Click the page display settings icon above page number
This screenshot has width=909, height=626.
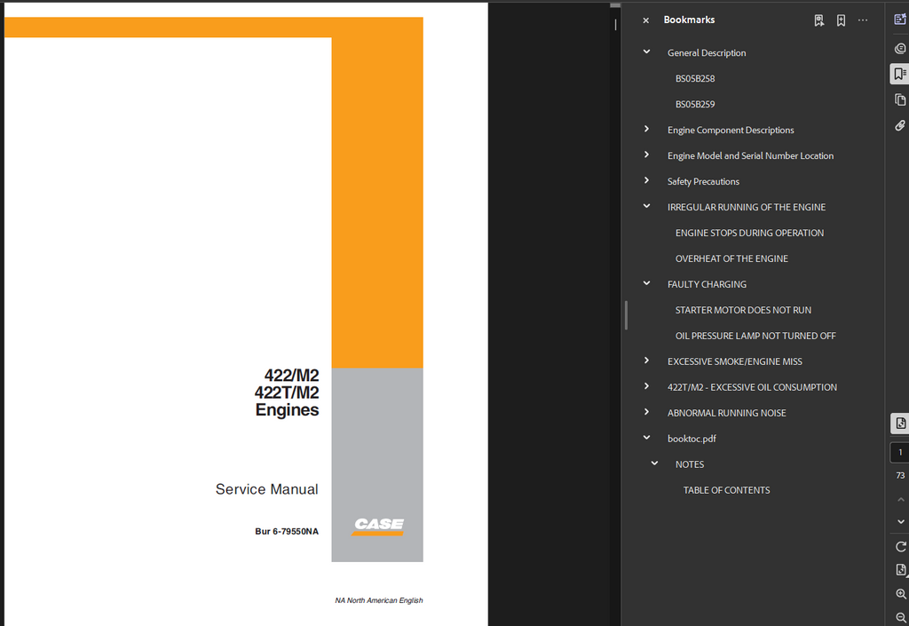(900, 424)
